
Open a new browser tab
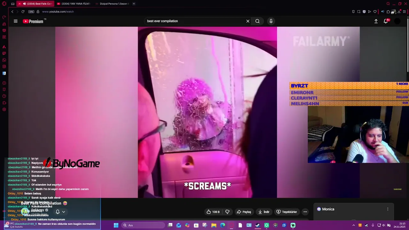[134, 4]
